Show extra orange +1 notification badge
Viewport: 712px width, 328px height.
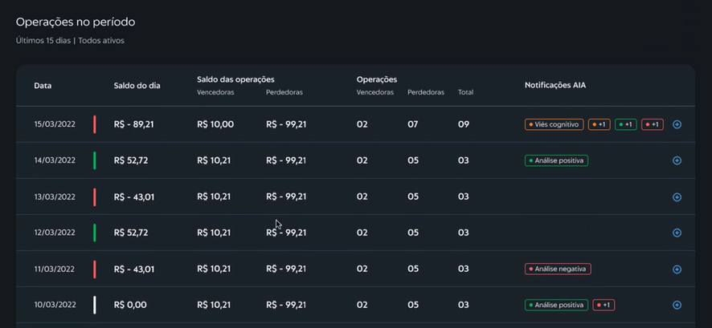599,125
